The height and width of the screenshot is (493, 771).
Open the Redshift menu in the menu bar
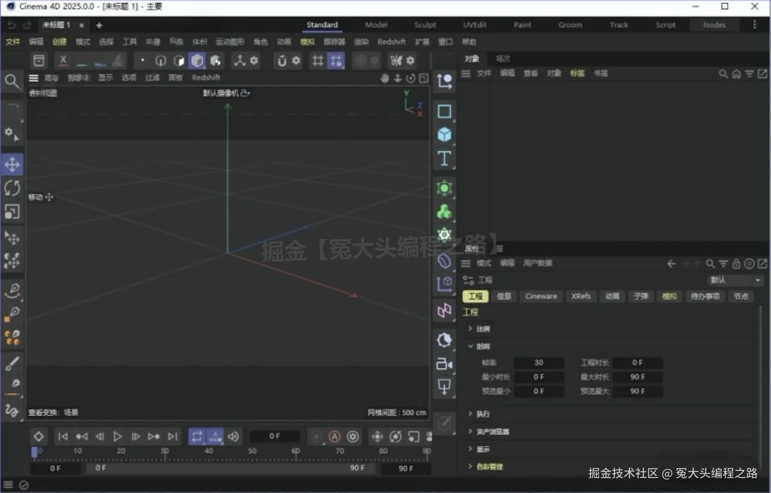pos(391,42)
